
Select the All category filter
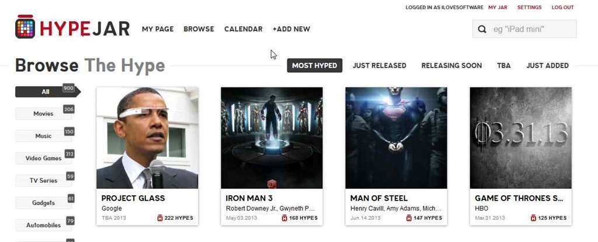(48, 92)
